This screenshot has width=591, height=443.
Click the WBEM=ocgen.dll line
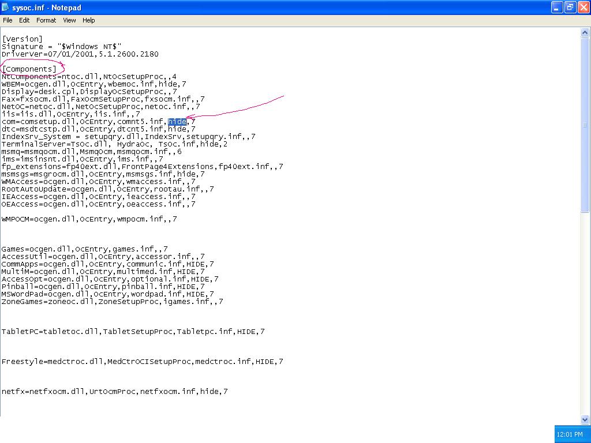coord(94,84)
